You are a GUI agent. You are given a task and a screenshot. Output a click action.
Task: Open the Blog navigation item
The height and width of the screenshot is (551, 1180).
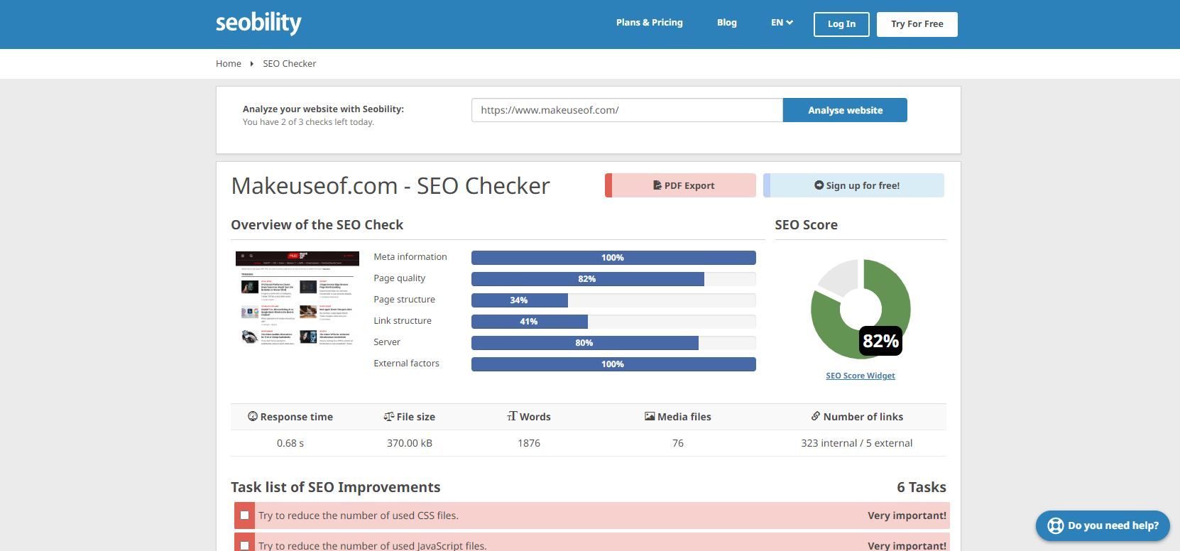click(x=727, y=23)
